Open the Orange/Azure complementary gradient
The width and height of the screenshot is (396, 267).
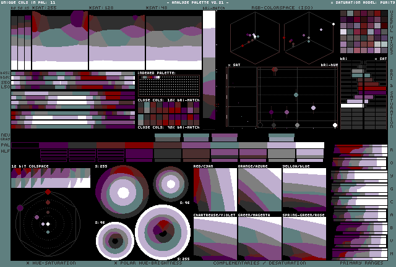259,190
